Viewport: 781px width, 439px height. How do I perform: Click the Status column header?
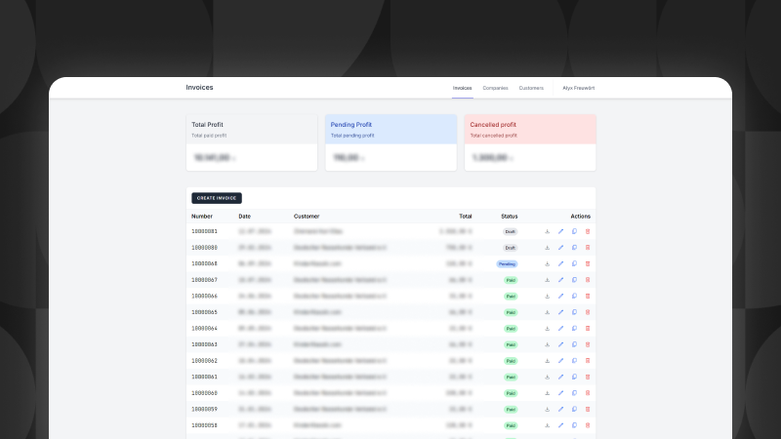[x=509, y=217]
